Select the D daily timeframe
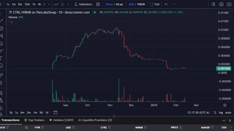Viewport: 234px width, 131px height. pyautogui.click(x=44, y=4)
